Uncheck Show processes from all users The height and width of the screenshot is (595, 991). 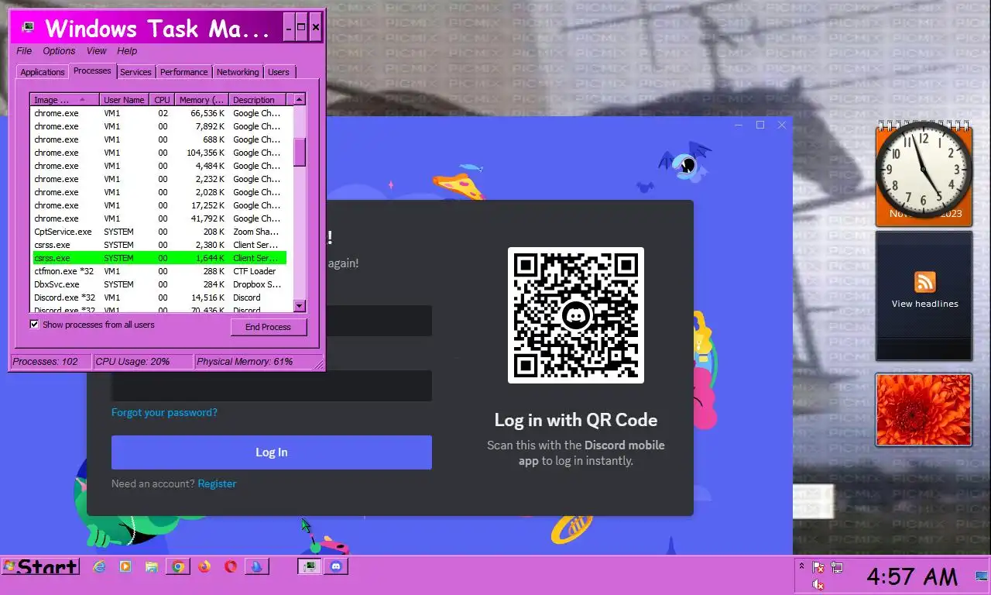coord(34,325)
